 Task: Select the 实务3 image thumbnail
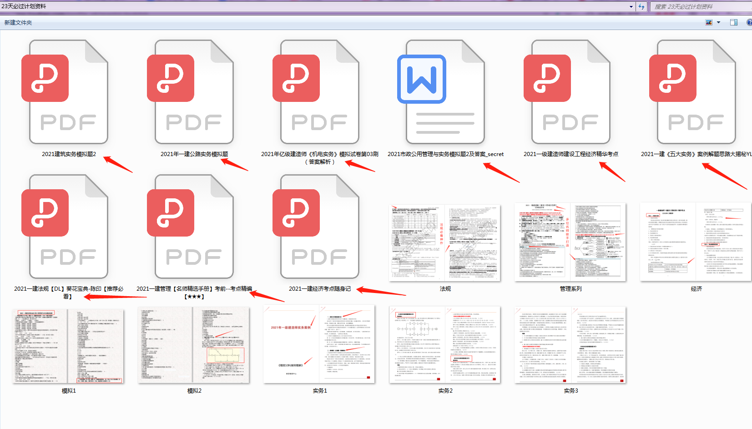tap(570, 345)
